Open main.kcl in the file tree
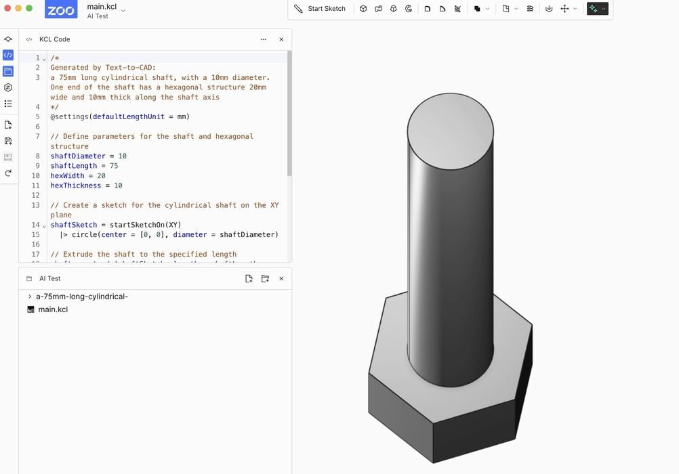Image resolution: width=679 pixels, height=474 pixels. click(x=52, y=309)
